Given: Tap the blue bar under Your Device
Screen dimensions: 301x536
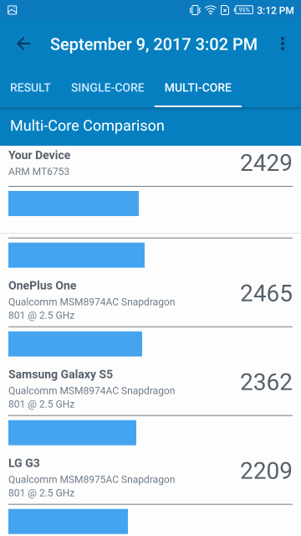Looking at the screenshot, I should click(x=74, y=204).
